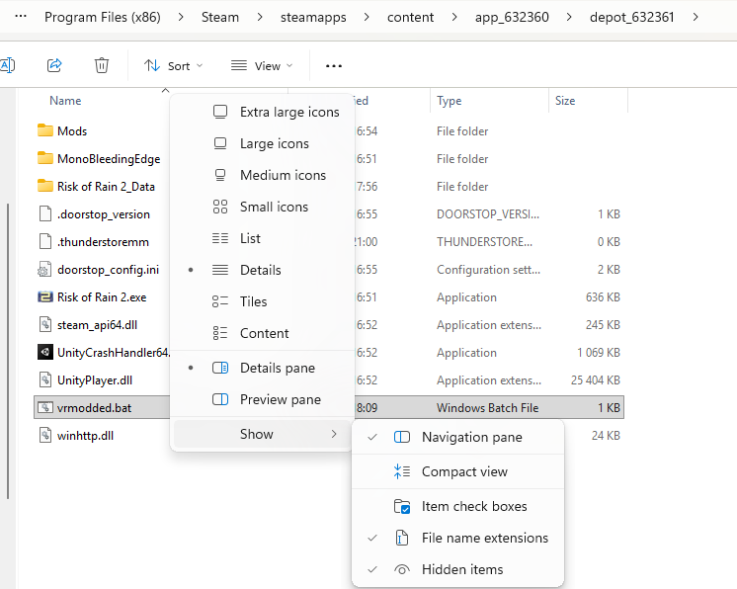Image resolution: width=737 pixels, height=589 pixels.
Task: Open the See more ellipsis in toolbar
Action: [334, 66]
